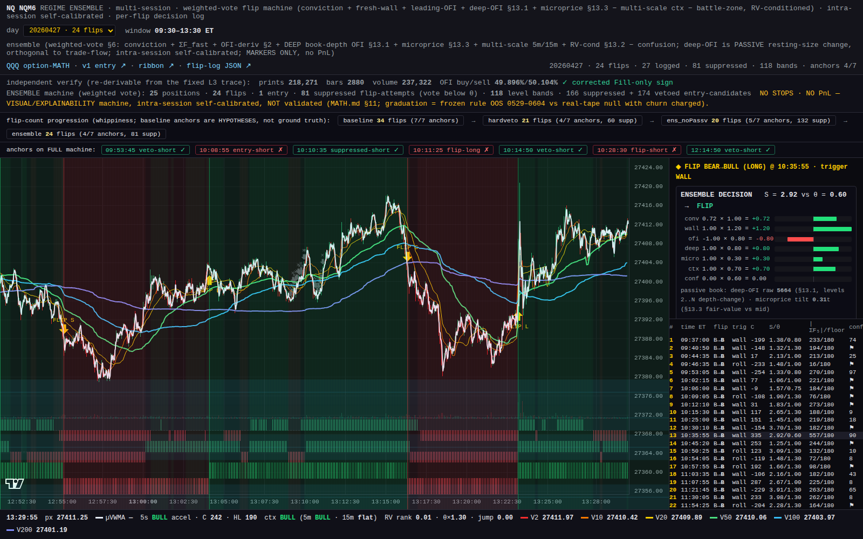Open the ribbon link
This screenshot has width=863, height=539.
(156, 66)
